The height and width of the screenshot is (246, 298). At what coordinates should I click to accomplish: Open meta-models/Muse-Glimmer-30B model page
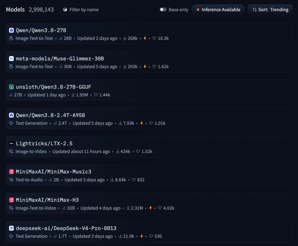(x=60, y=59)
